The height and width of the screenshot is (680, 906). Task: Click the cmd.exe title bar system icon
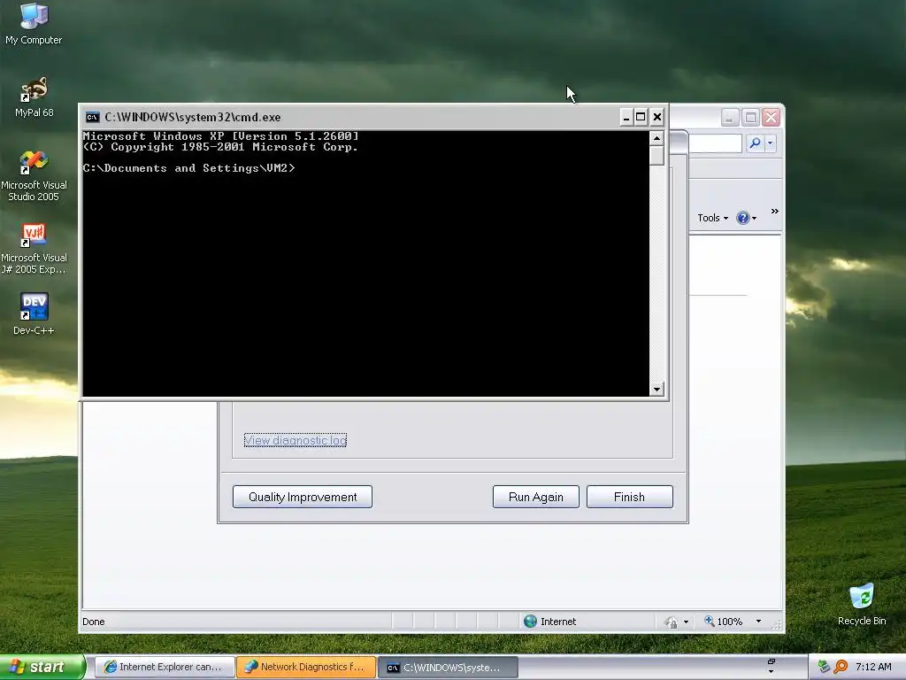pyautogui.click(x=92, y=118)
